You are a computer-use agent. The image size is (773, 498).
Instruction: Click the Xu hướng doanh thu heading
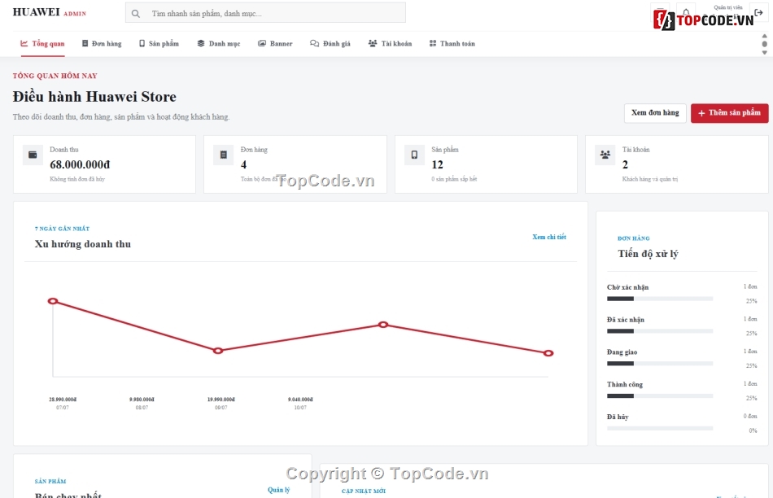(83, 244)
